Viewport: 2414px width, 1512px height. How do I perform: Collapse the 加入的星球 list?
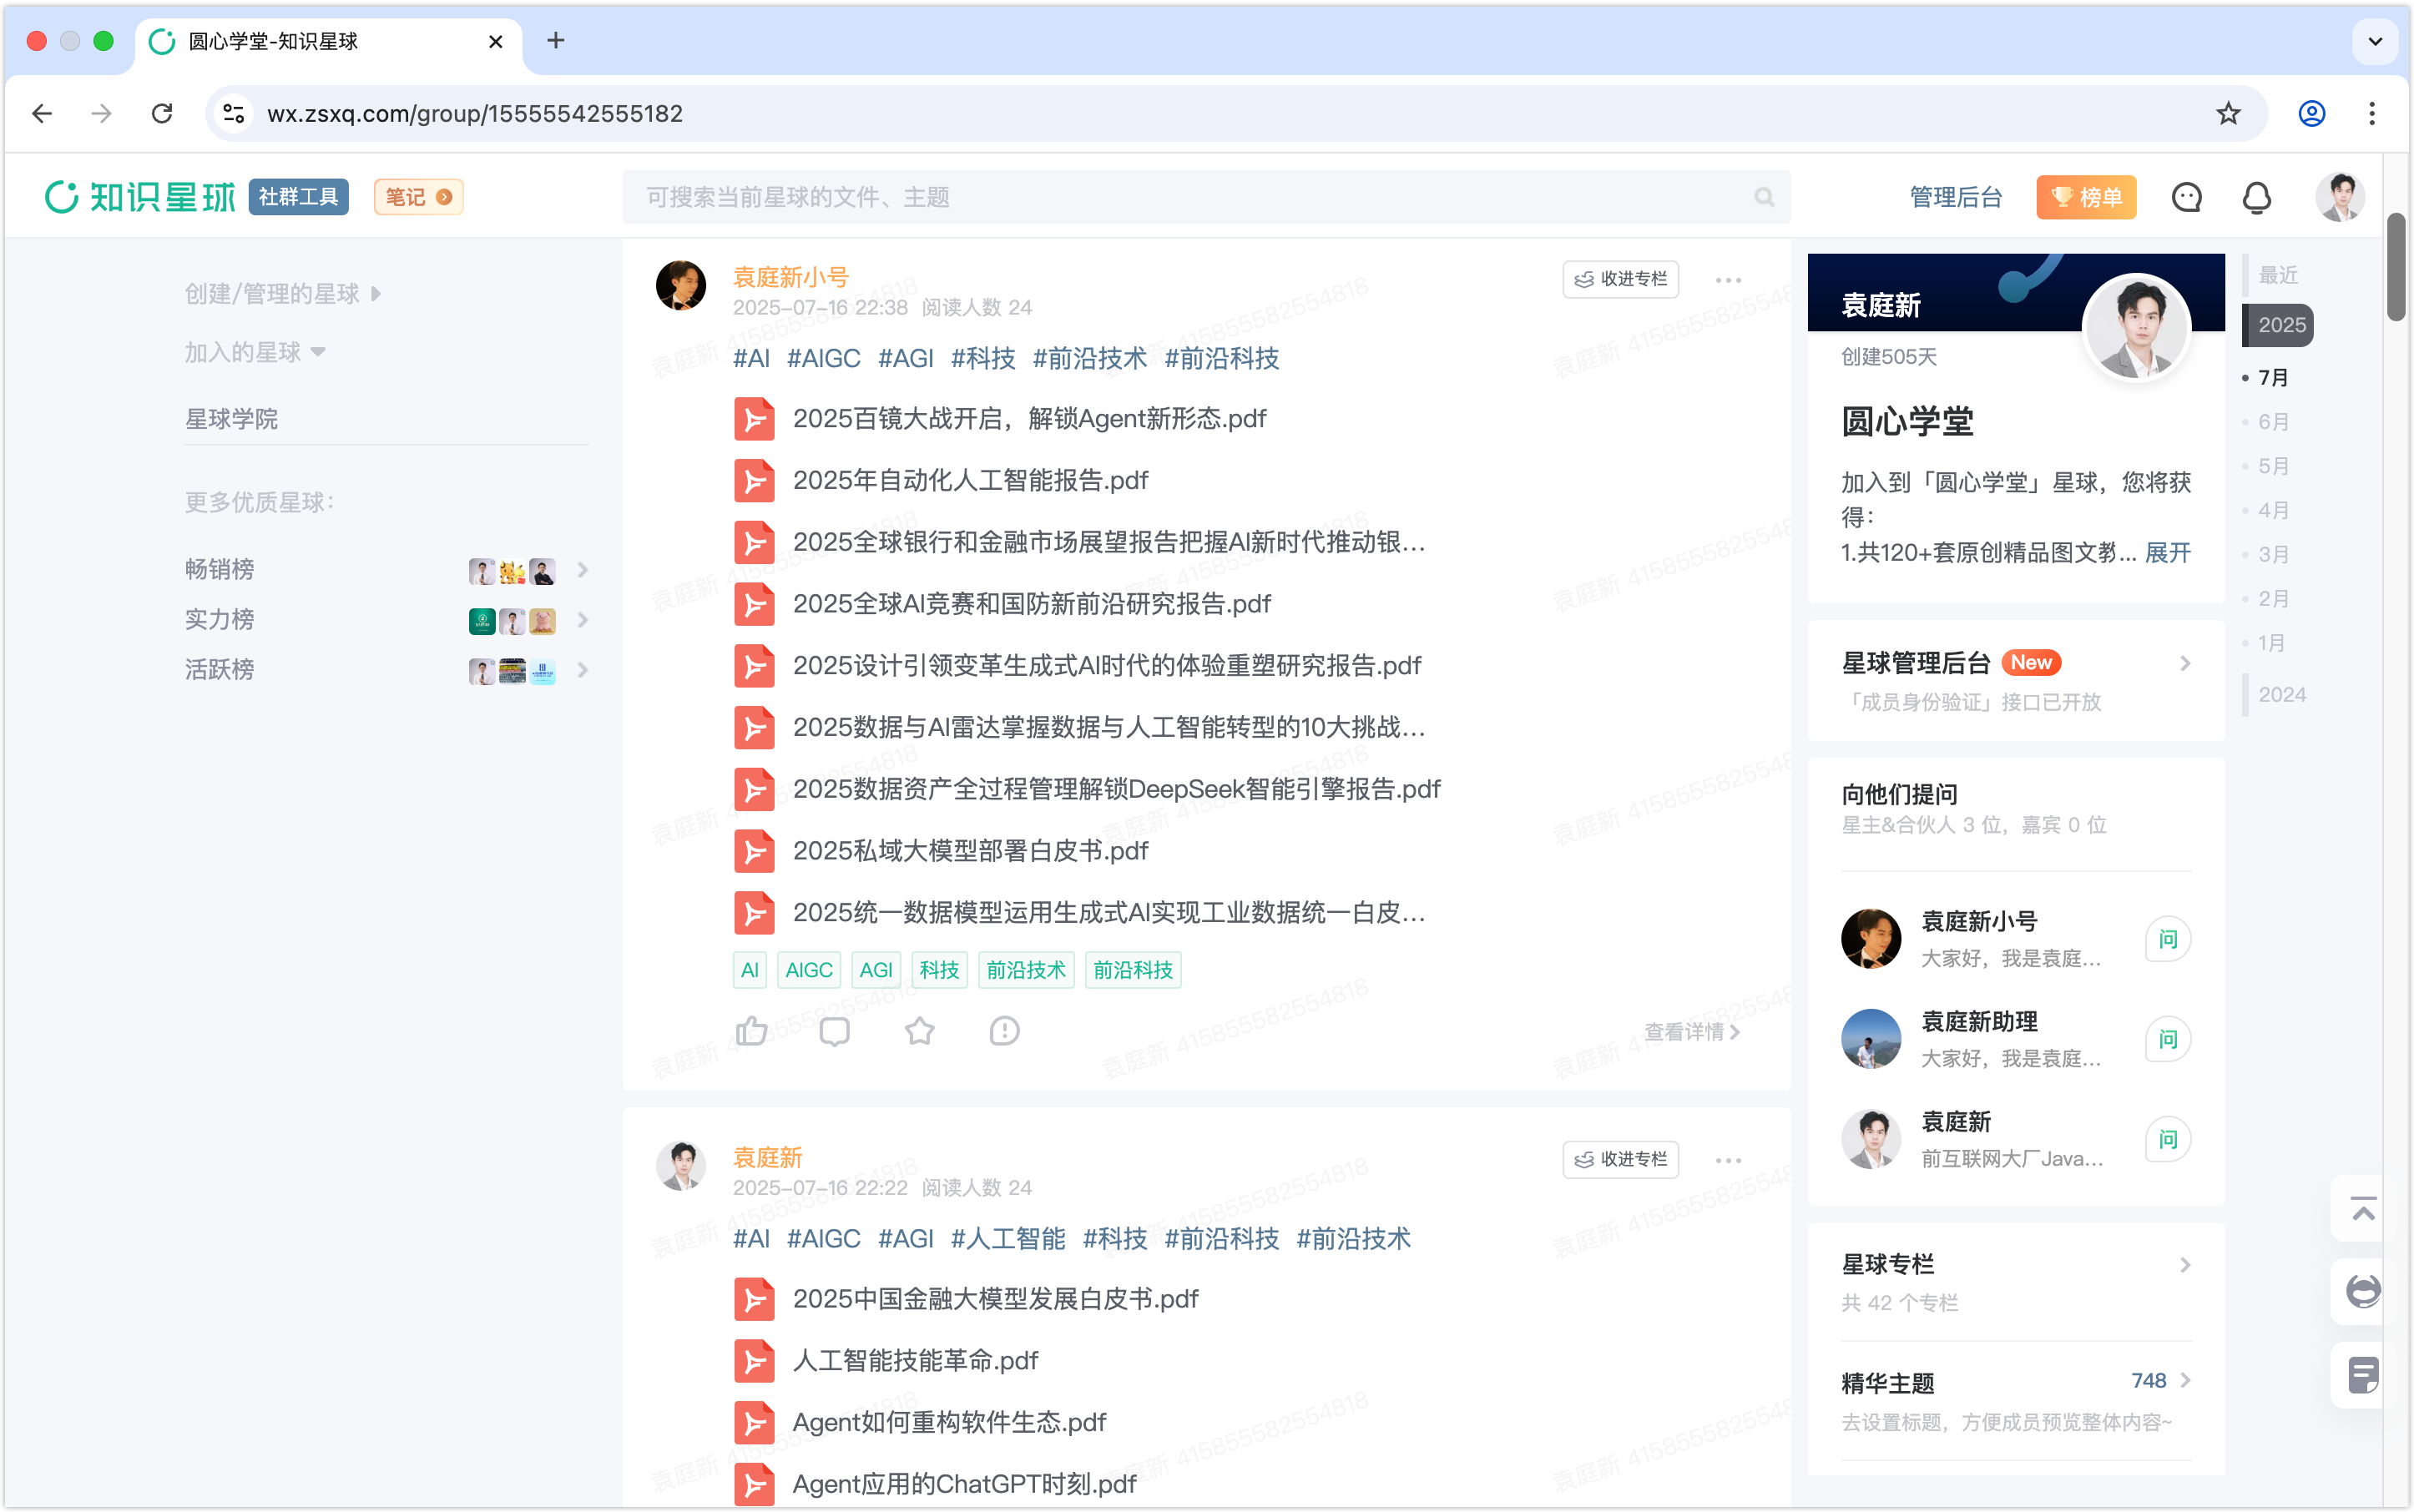(x=255, y=352)
